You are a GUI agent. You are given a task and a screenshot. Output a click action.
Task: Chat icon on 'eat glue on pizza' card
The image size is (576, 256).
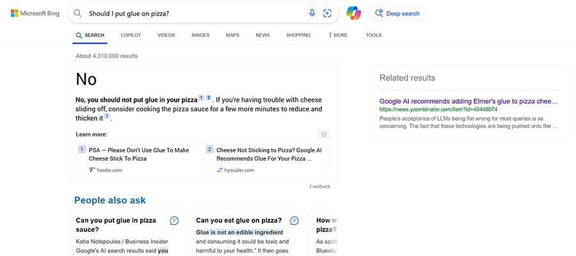pyautogui.click(x=294, y=221)
